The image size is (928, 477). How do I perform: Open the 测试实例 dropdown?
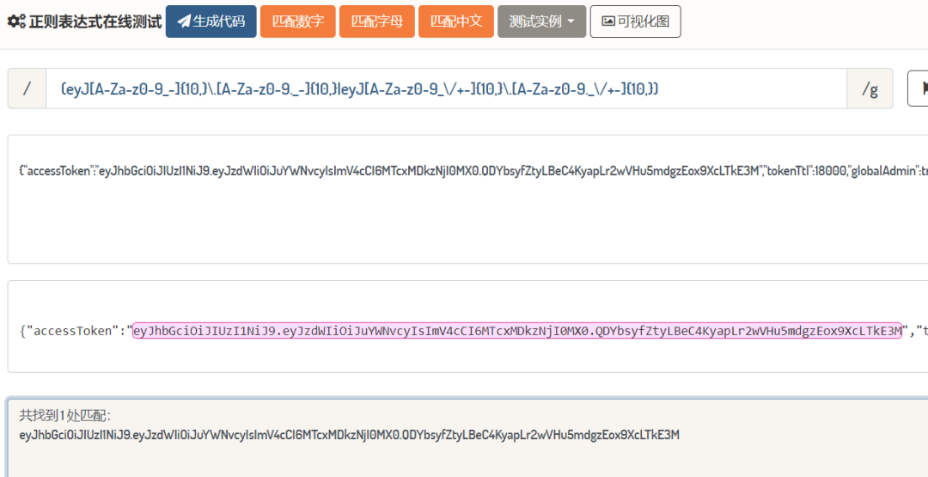[542, 21]
